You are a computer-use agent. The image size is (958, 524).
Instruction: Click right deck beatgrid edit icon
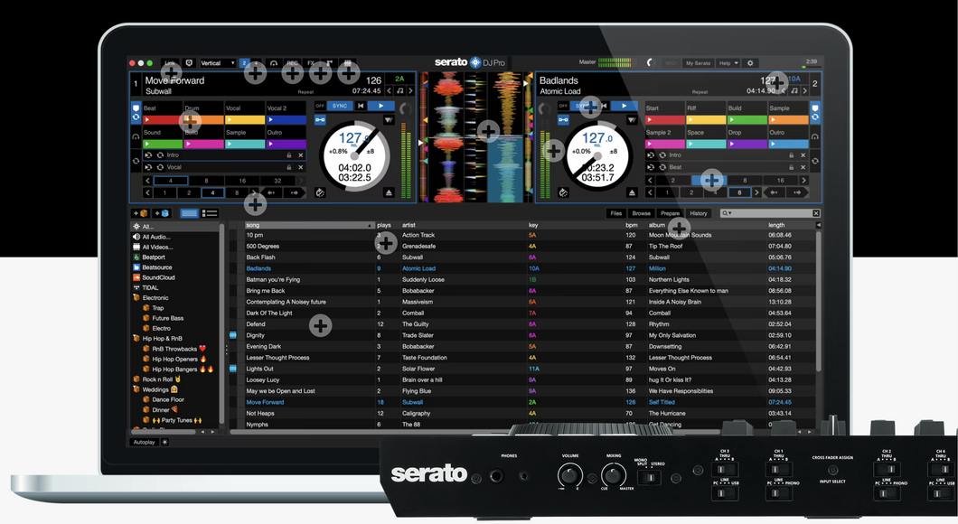632,120
